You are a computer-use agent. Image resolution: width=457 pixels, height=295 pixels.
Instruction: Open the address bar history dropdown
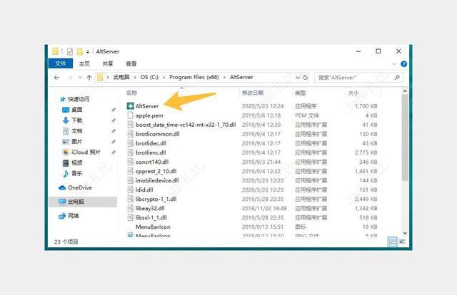(297, 78)
